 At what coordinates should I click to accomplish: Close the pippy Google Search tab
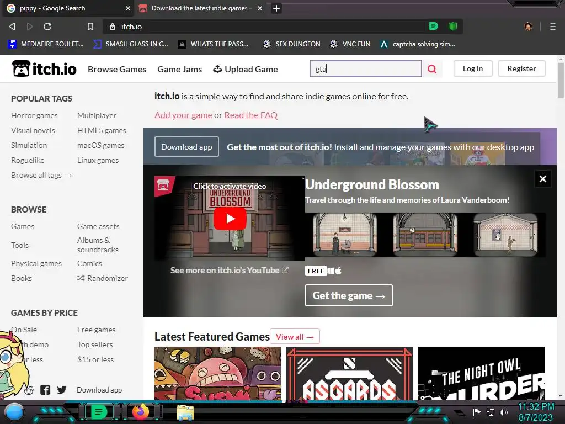128,8
